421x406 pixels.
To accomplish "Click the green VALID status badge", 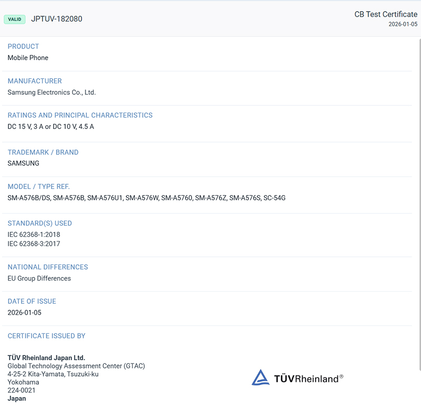I will [15, 19].
